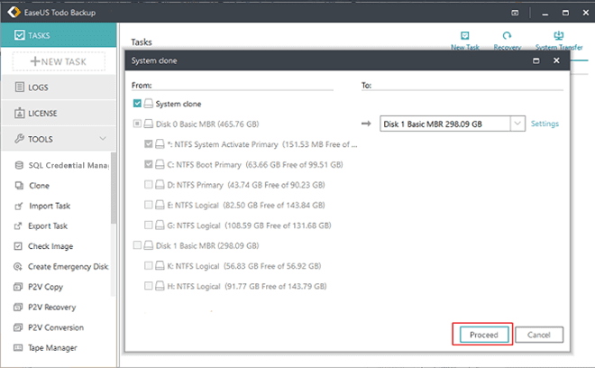Toggle the NTFS System Activate Primary checkbox

pyautogui.click(x=149, y=144)
